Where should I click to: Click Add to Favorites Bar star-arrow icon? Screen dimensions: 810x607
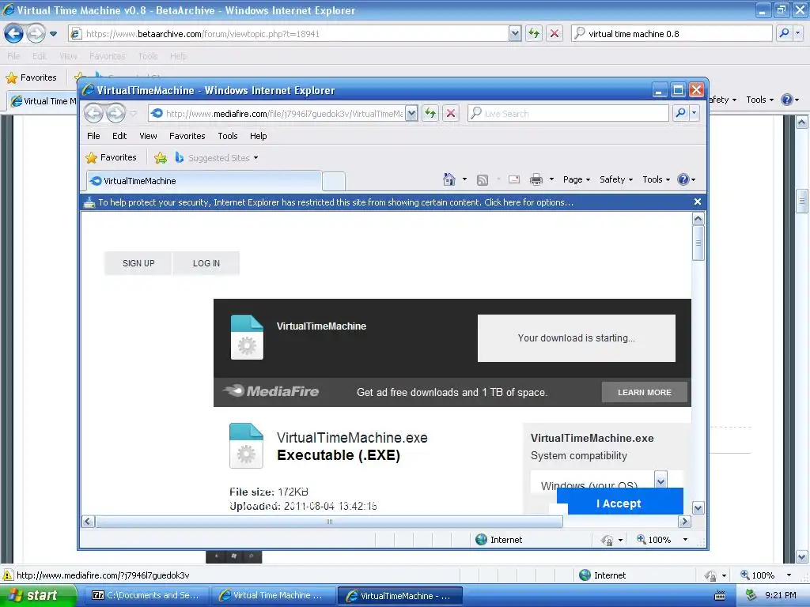point(161,158)
